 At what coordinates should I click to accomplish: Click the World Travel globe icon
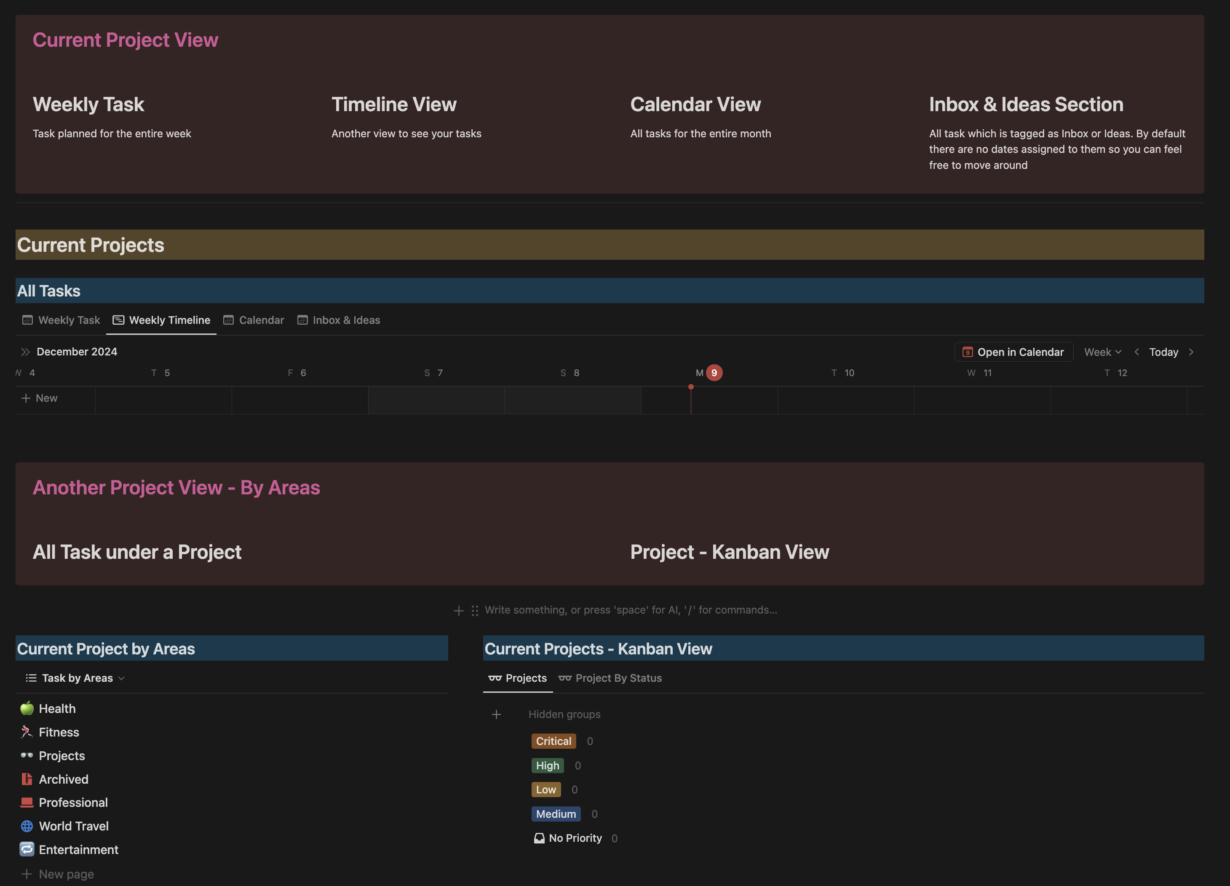pyautogui.click(x=27, y=826)
